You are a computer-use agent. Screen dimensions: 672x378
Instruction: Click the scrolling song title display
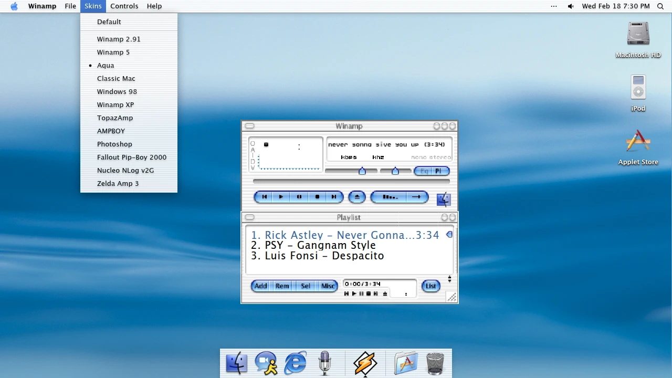point(386,144)
